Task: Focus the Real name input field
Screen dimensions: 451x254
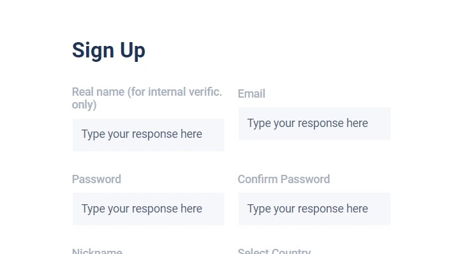Action: (149, 135)
